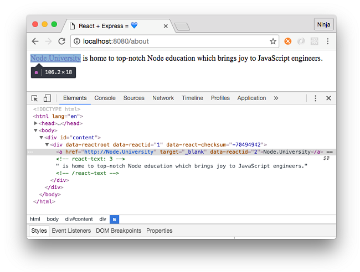
Task: Open the Node.University link on the page
Action: pos(55,59)
